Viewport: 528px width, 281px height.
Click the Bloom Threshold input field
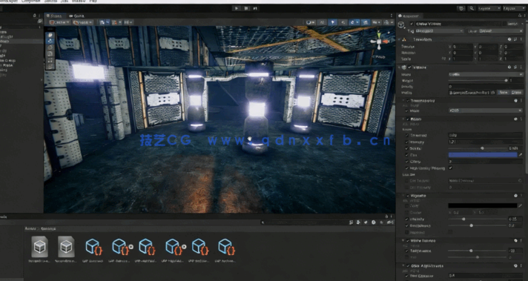pyautogui.click(x=486, y=135)
